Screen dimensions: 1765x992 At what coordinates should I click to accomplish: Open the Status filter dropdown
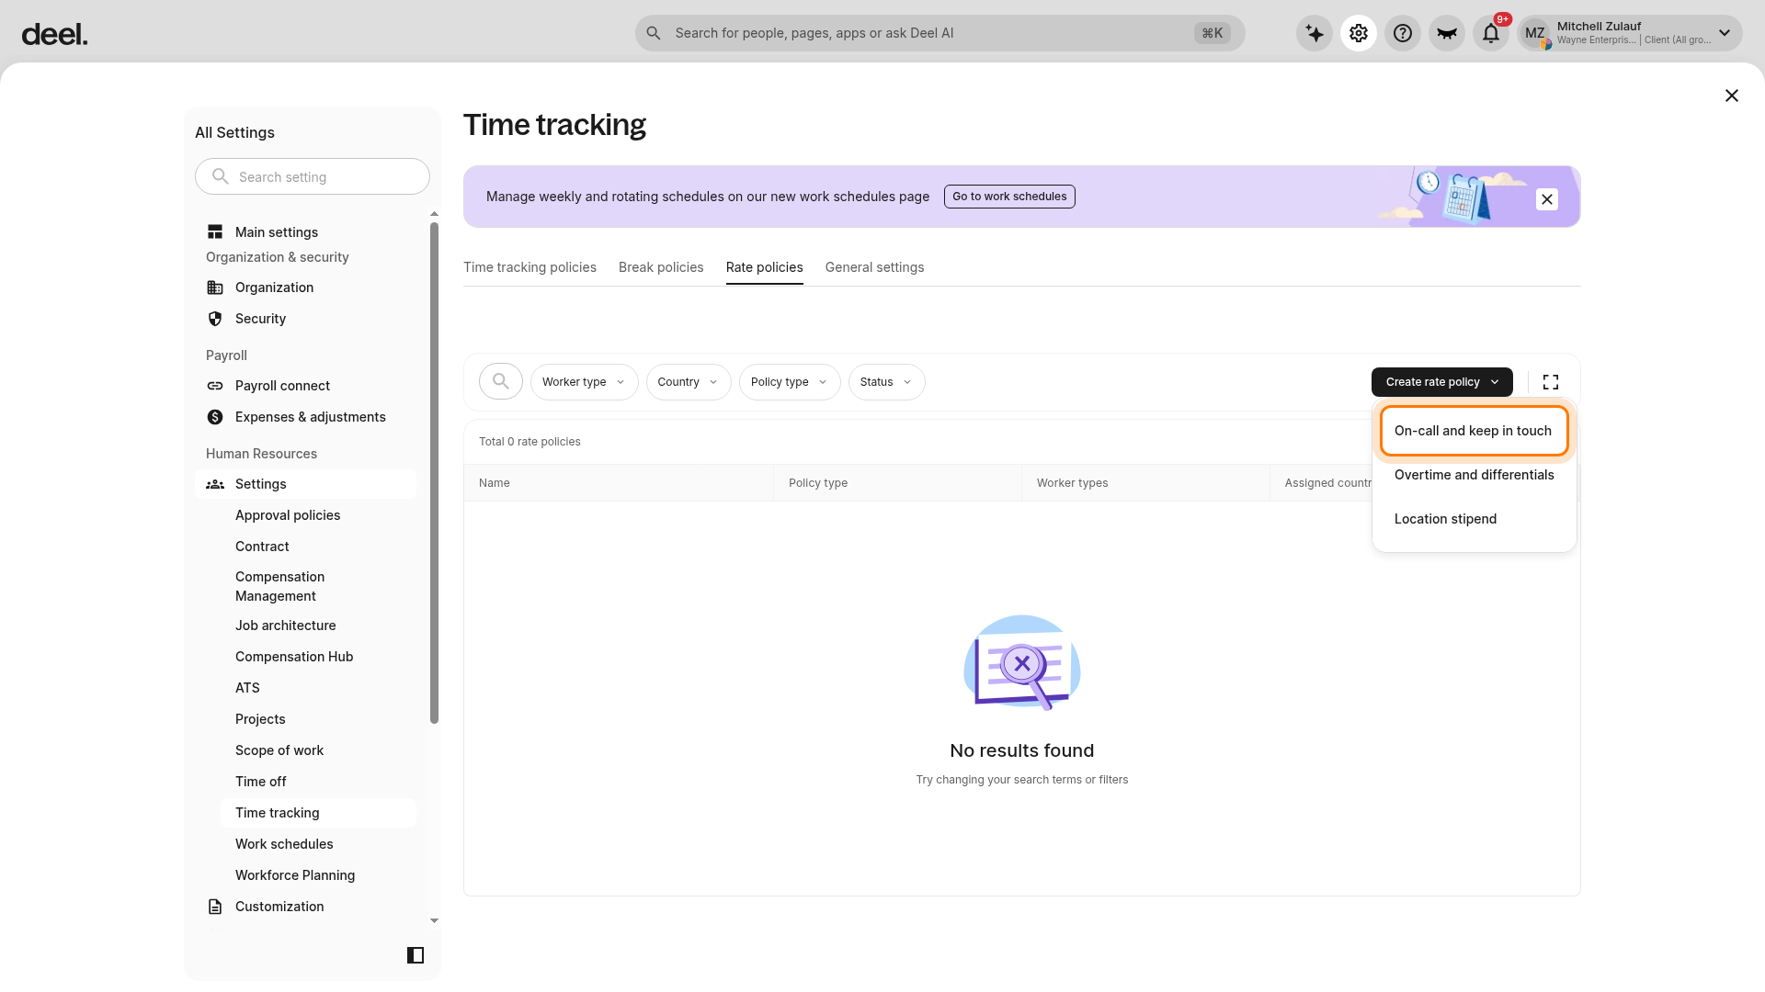[886, 382]
